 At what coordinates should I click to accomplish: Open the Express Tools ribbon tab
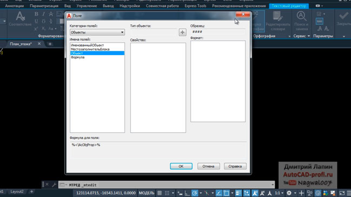click(195, 6)
